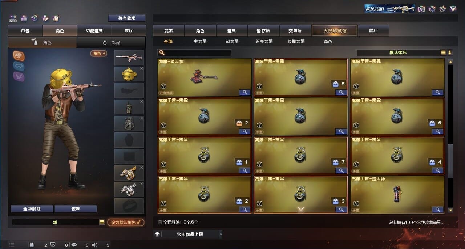Screen dimensions: 465x249
Task: Open the 默认排序 sort dropdown list
Action: [443, 52]
